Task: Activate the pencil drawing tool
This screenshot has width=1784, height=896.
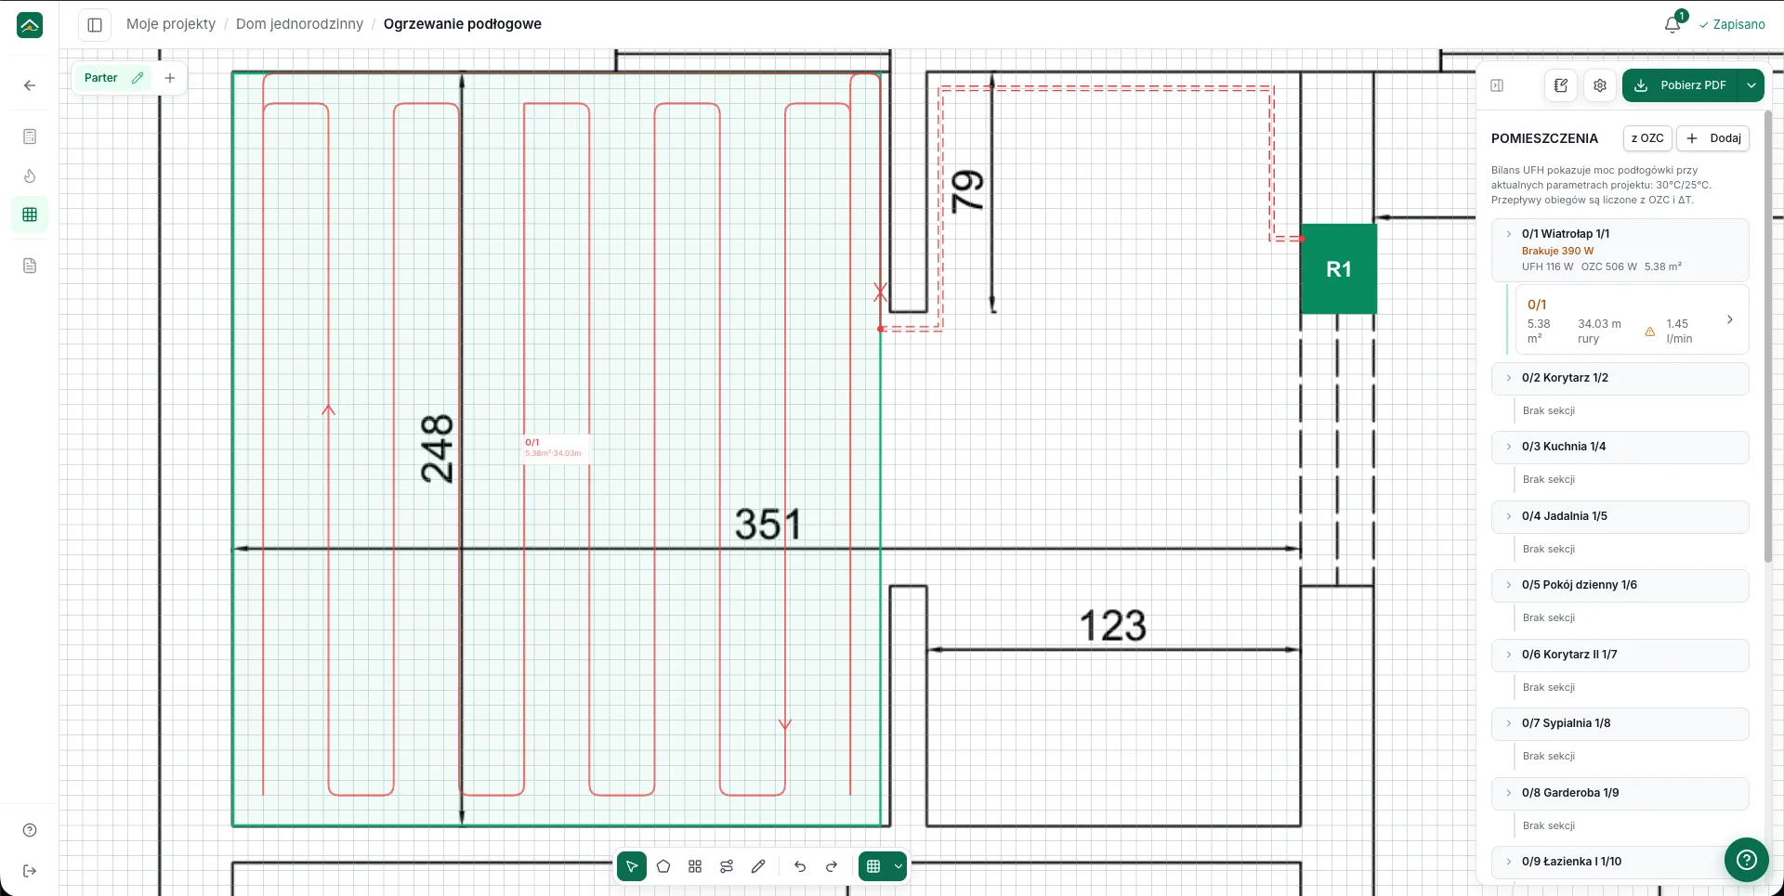Action: click(x=758, y=866)
